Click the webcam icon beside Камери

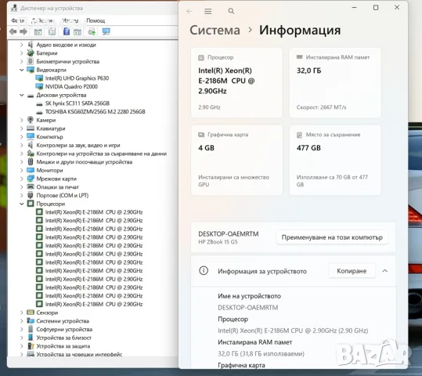(x=31, y=120)
